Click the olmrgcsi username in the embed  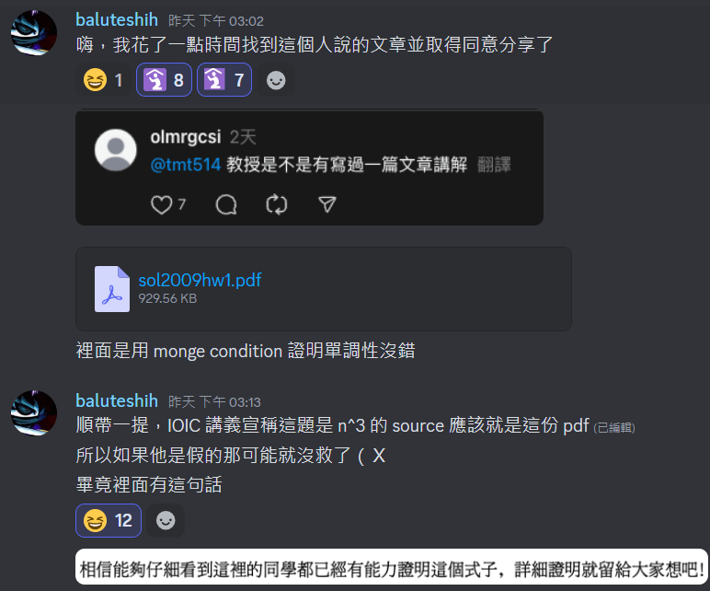pos(186,137)
